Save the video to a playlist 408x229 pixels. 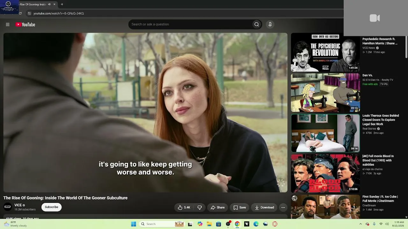[x=239, y=207]
